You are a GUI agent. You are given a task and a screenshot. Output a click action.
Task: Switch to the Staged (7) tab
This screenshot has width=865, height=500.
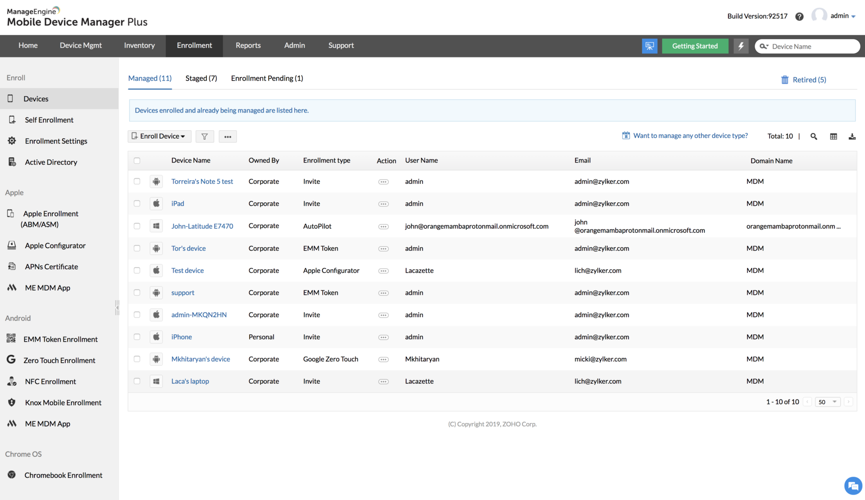[201, 78]
